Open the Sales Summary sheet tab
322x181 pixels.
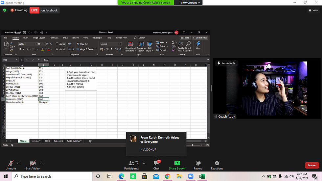pos(74,141)
